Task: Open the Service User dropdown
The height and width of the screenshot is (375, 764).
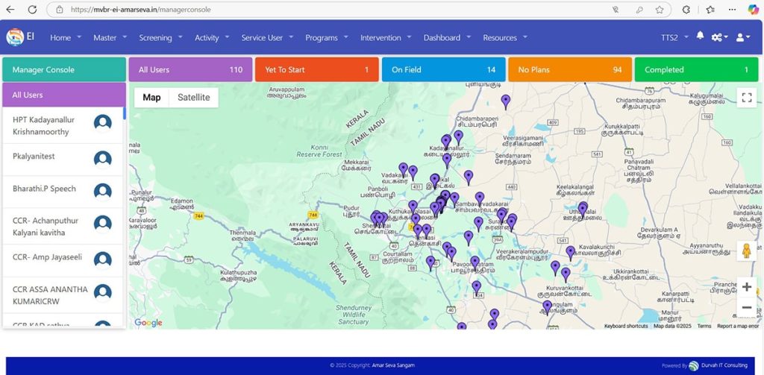Action: 266,38
